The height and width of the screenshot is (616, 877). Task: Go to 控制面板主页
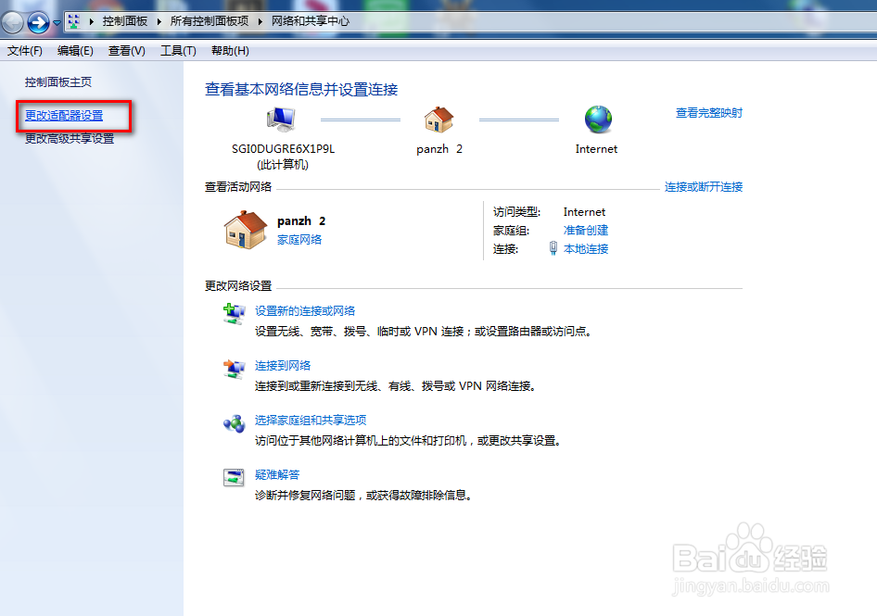click(x=58, y=82)
